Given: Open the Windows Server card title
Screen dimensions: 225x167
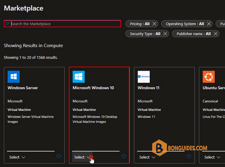Looking at the screenshot, I should (23, 88).
